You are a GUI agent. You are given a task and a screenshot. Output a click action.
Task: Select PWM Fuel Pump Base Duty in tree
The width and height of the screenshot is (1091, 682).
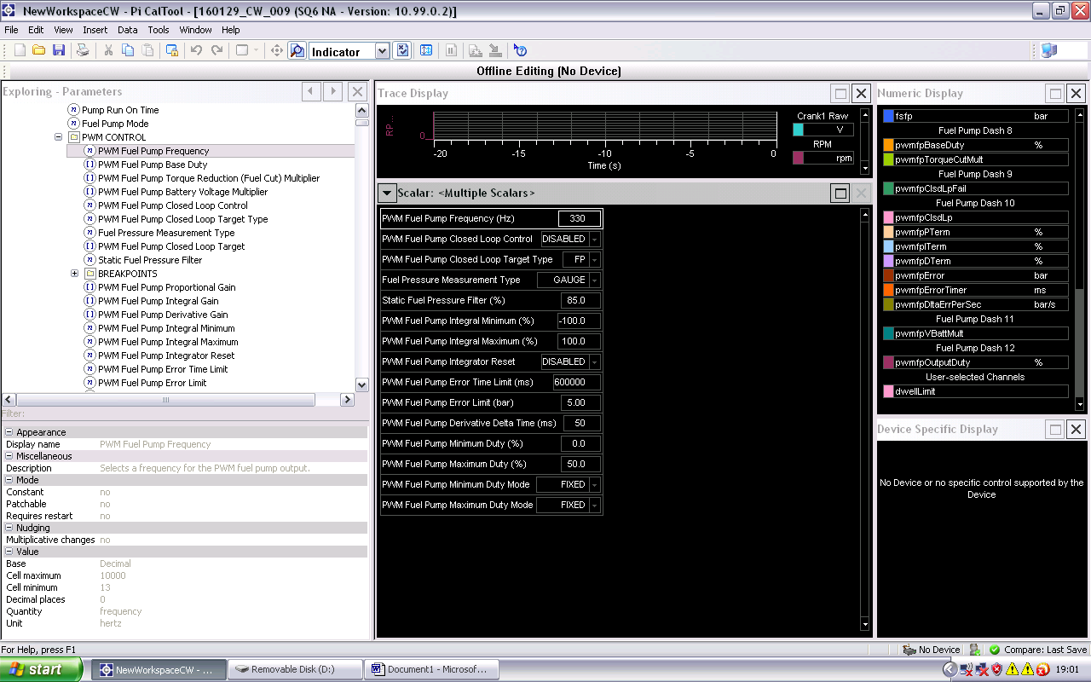pyautogui.click(x=153, y=165)
